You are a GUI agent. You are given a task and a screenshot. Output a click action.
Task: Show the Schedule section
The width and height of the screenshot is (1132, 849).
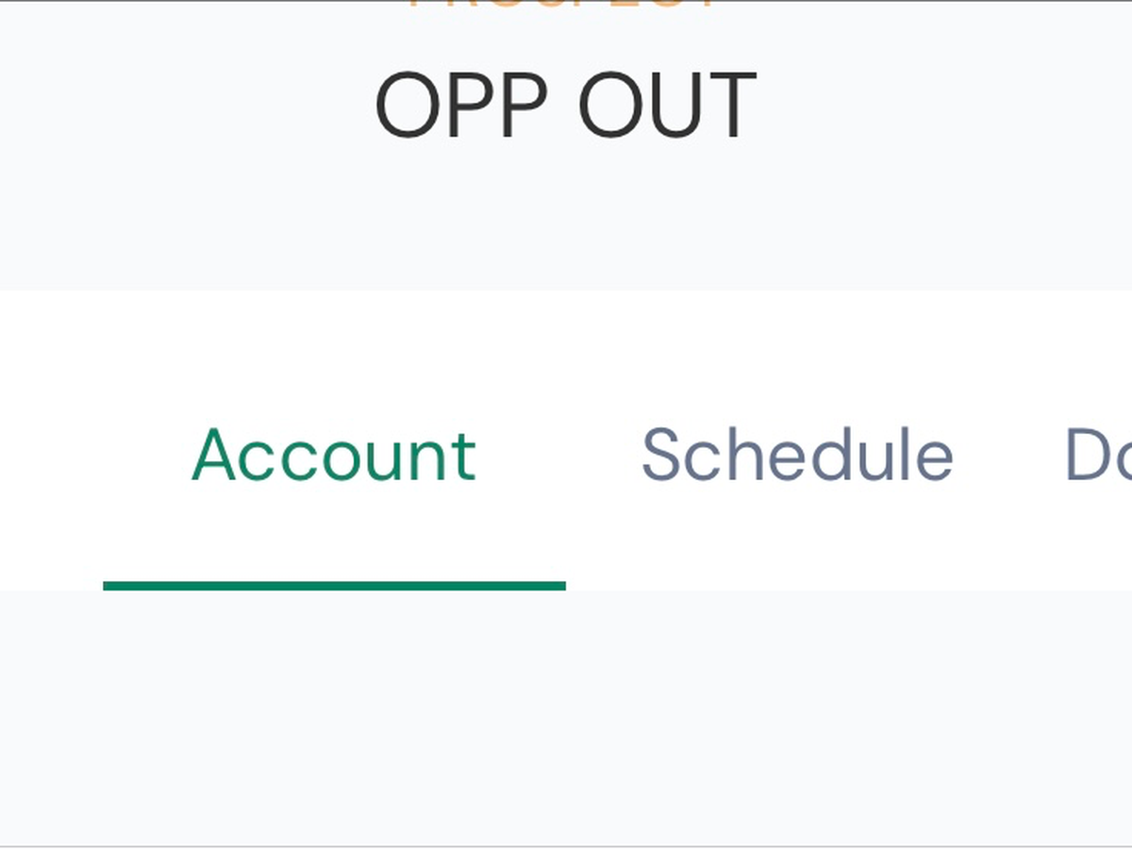tap(797, 456)
